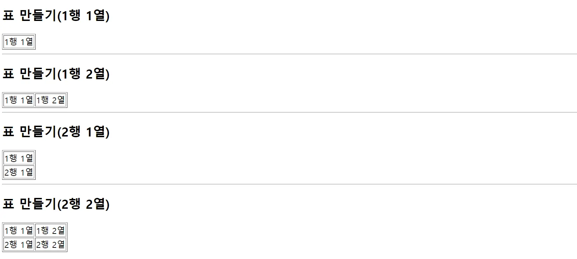Image resolution: width=577 pixels, height=259 pixels.
Task: Select cell '1행 1열' in the 1행 2열 table
Action: pyautogui.click(x=19, y=100)
